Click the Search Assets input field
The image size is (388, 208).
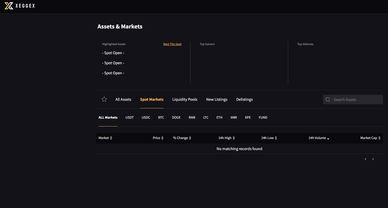pyautogui.click(x=356, y=99)
